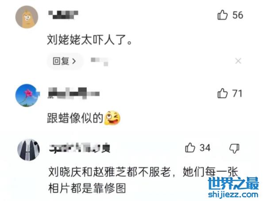
Task: Open replies via the 回复 button
Action: [x=65, y=61]
